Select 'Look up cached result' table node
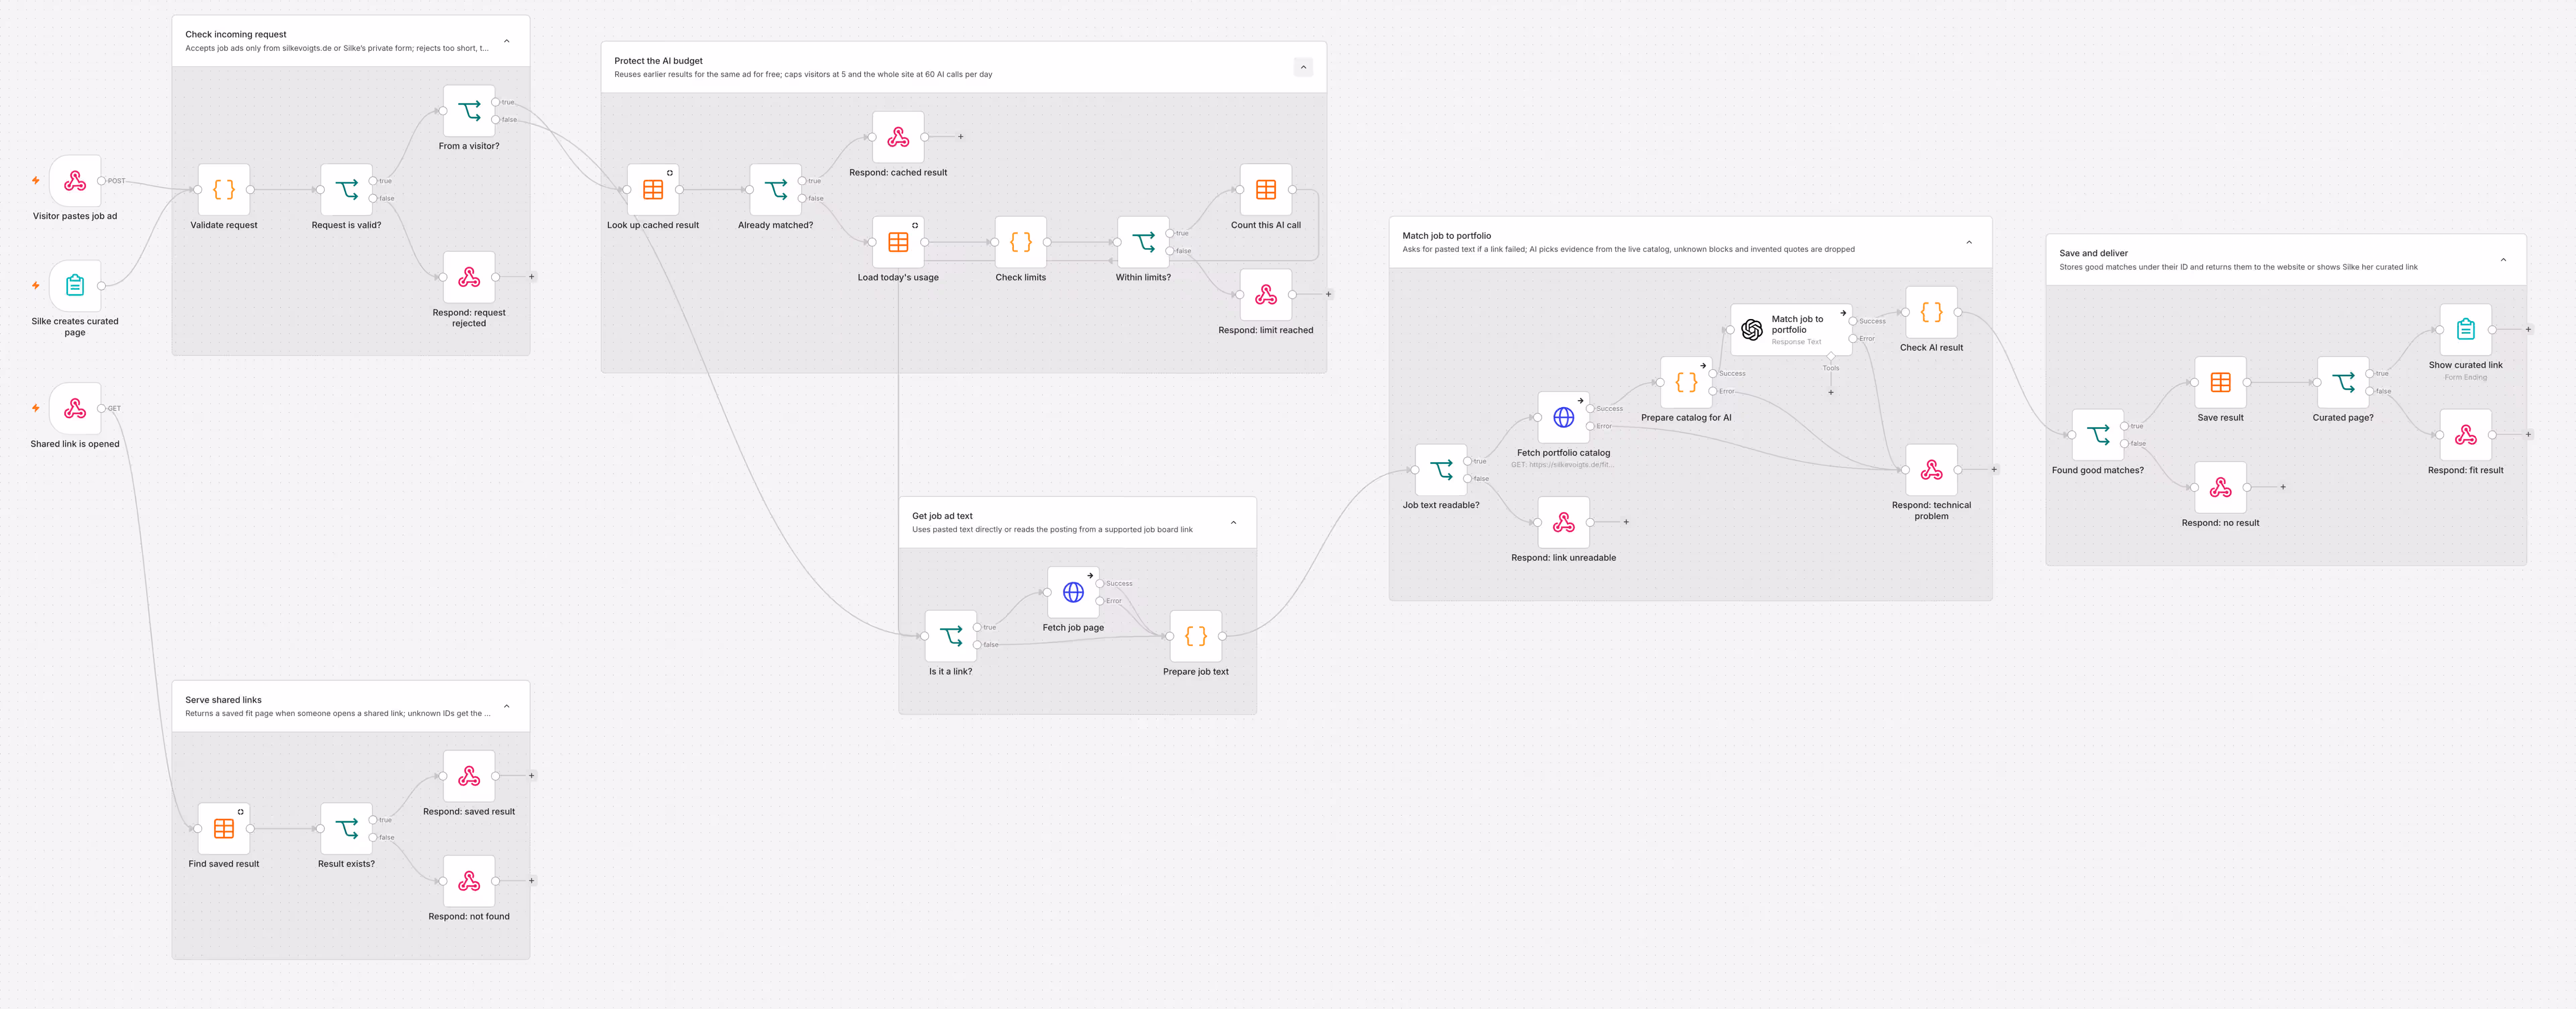Image resolution: width=2576 pixels, height=1009 pixels. pyautogui.click(x=653, y=190)
